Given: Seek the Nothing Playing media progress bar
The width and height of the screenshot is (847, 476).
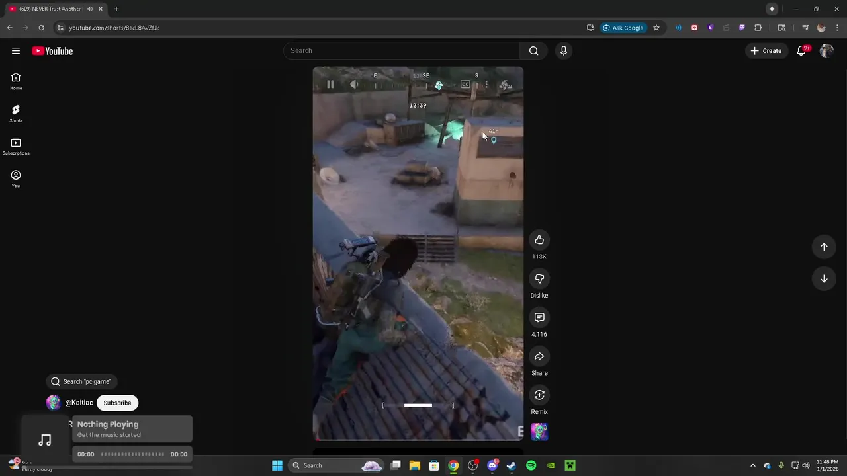Looking at the screenshot, I should [x=132, y=454].
